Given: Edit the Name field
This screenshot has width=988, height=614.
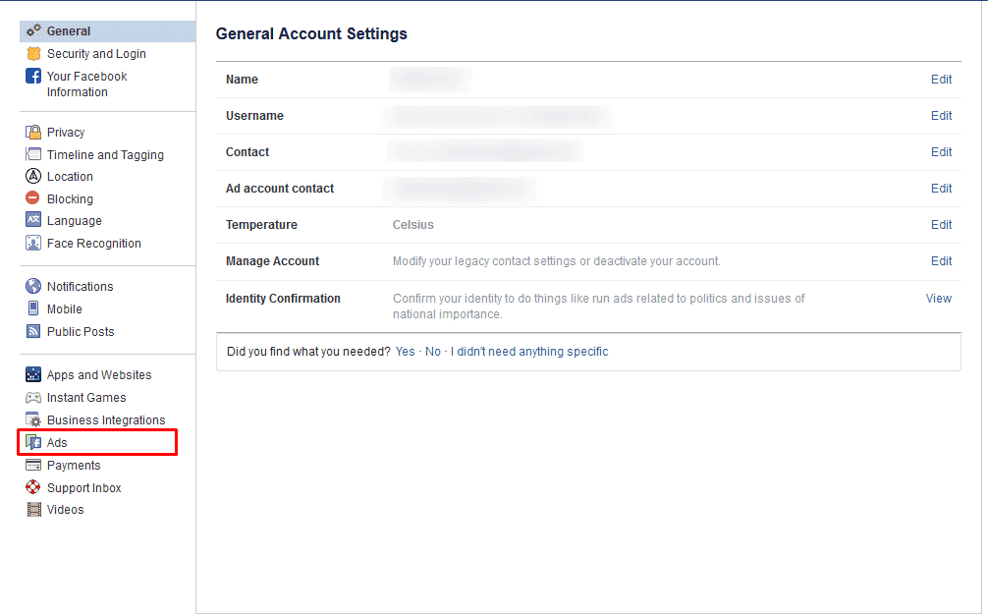Looking at the screenshot, I should point(941,80).
